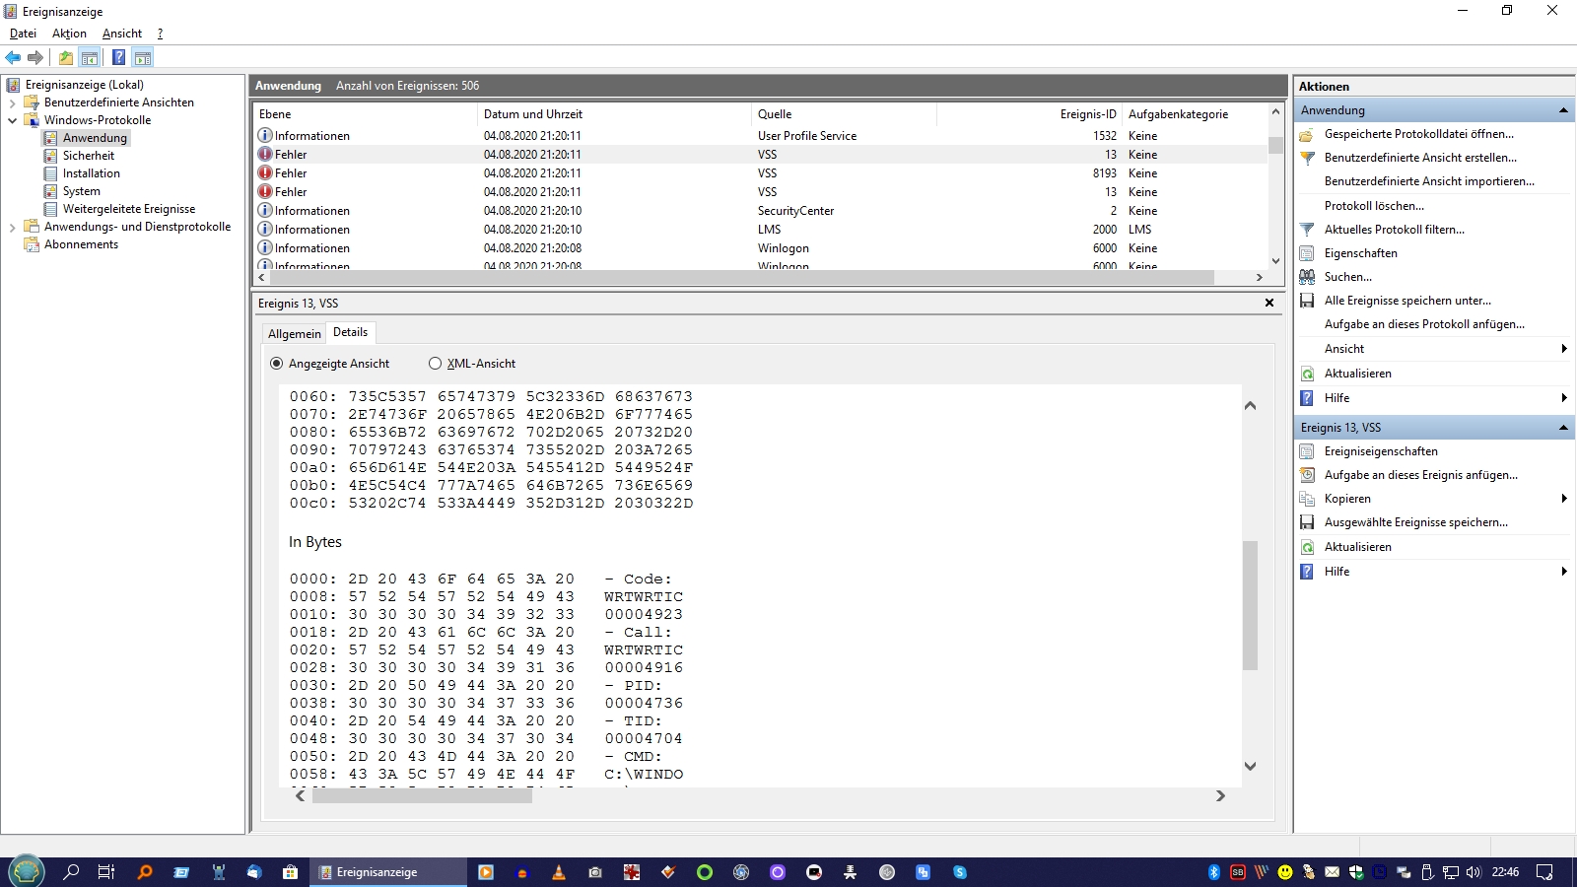Sort by the Datum und Uhrzeit column
The height and width of the screenshot is (887, 1577).
point(614,114)
